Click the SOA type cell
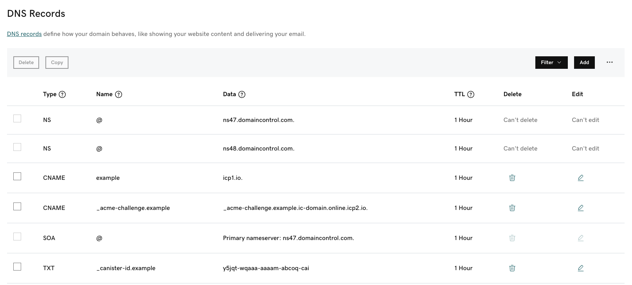Image resolution: width=632 pixels, height=285 pixels. (x=49, y=238)
